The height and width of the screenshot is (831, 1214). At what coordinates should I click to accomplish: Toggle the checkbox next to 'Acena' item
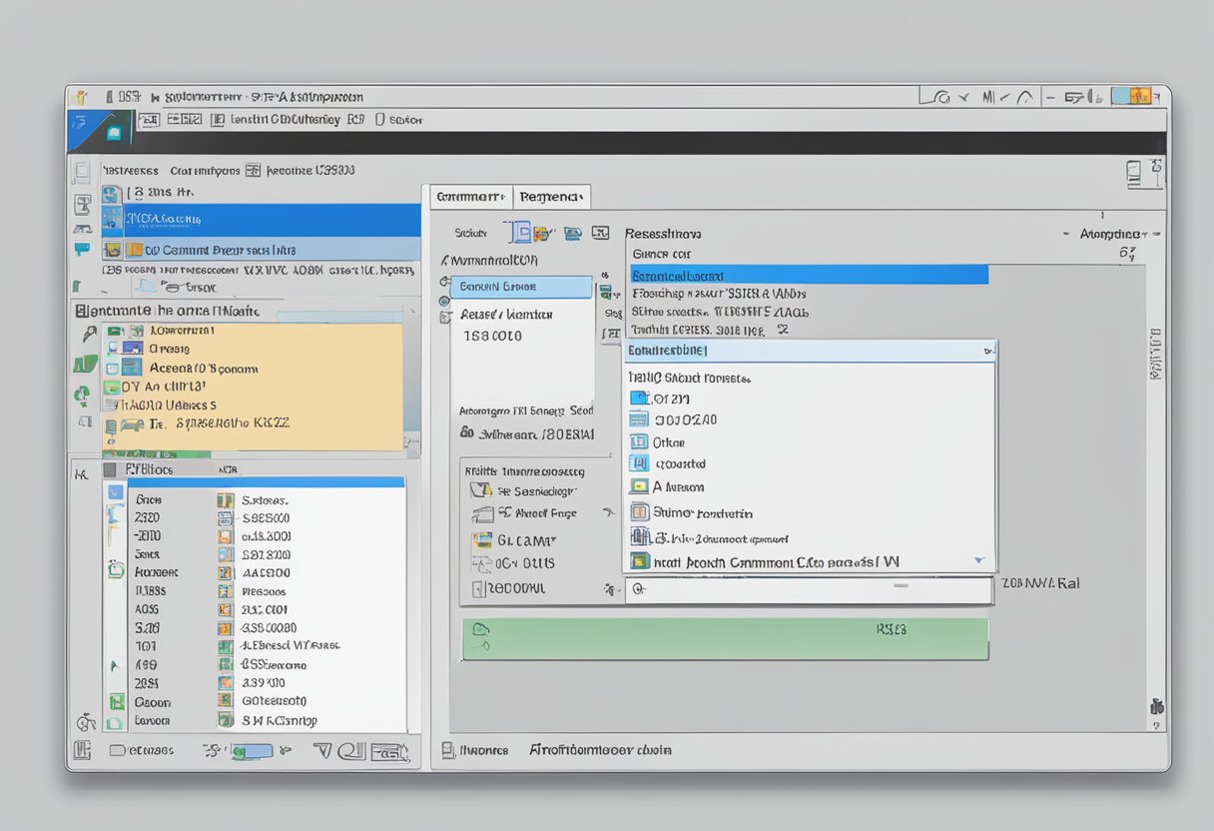click(113, 368)
